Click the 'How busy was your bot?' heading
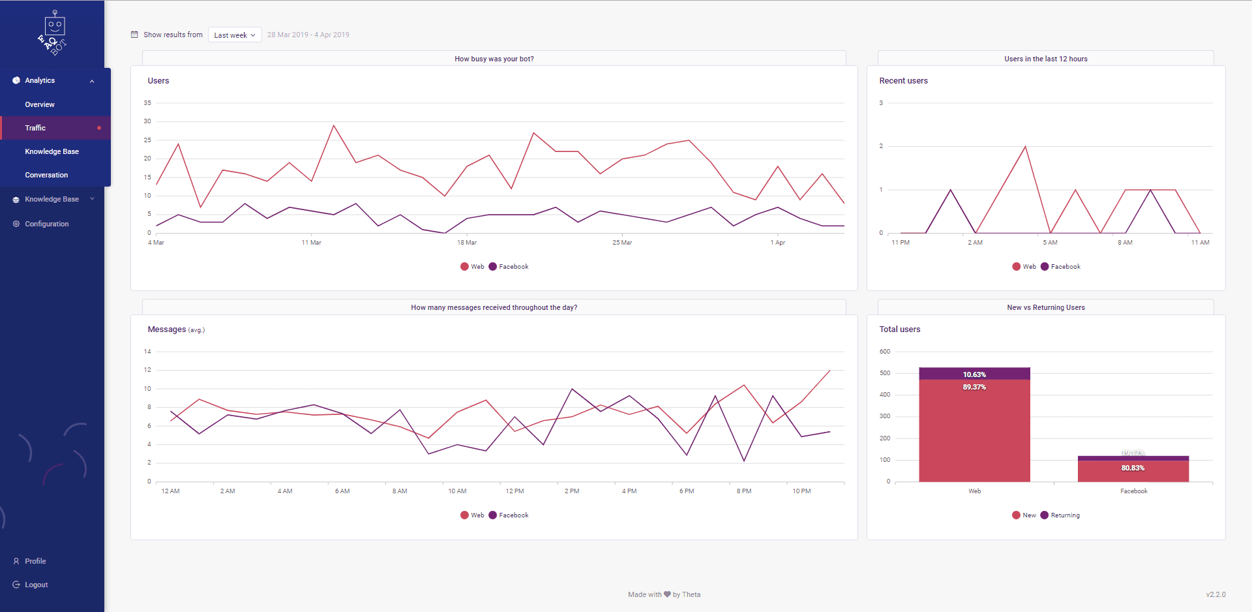The height and width of the screenshot is (612, 1252). click(x=494, y=59)
